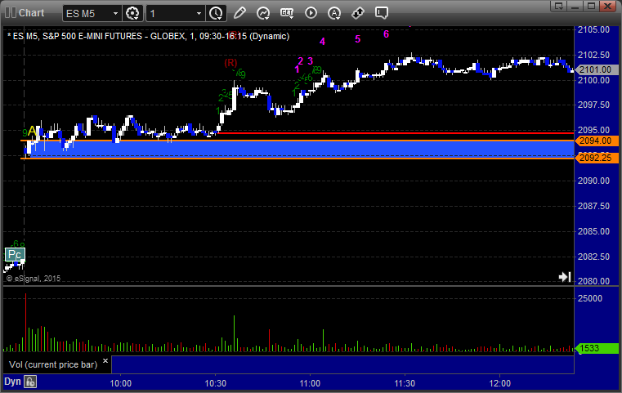
Task: Minimize the chart window
Action: pyautogui.click(x=575, y=6)
